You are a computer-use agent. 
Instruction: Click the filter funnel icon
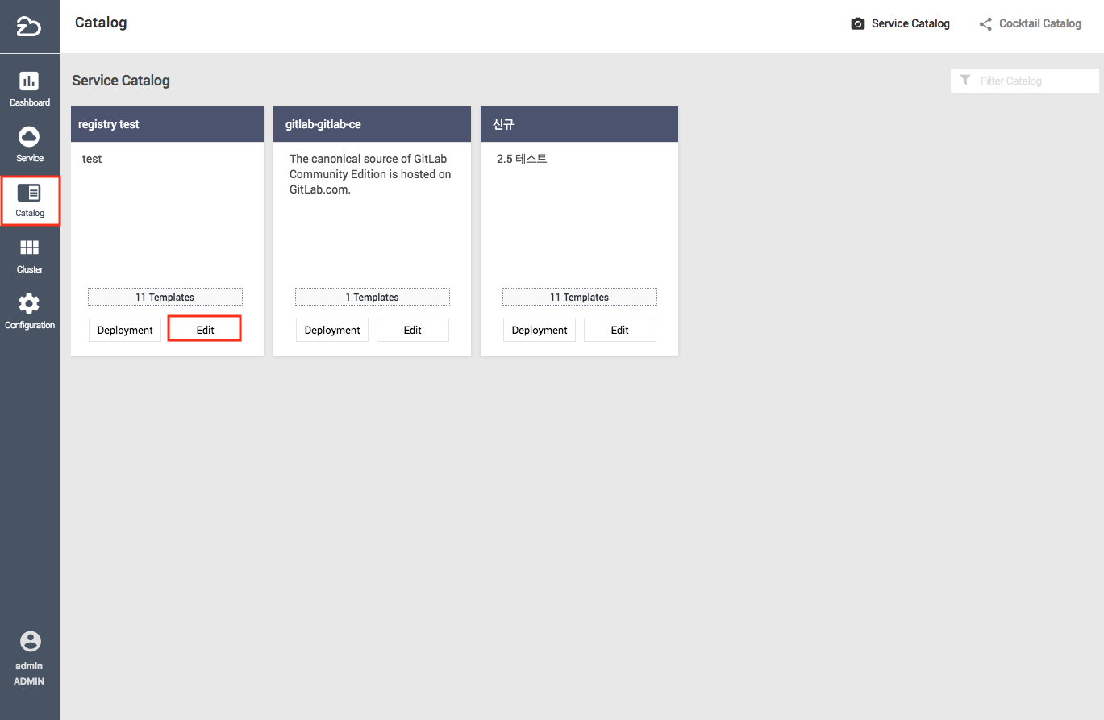coord(965,81)
